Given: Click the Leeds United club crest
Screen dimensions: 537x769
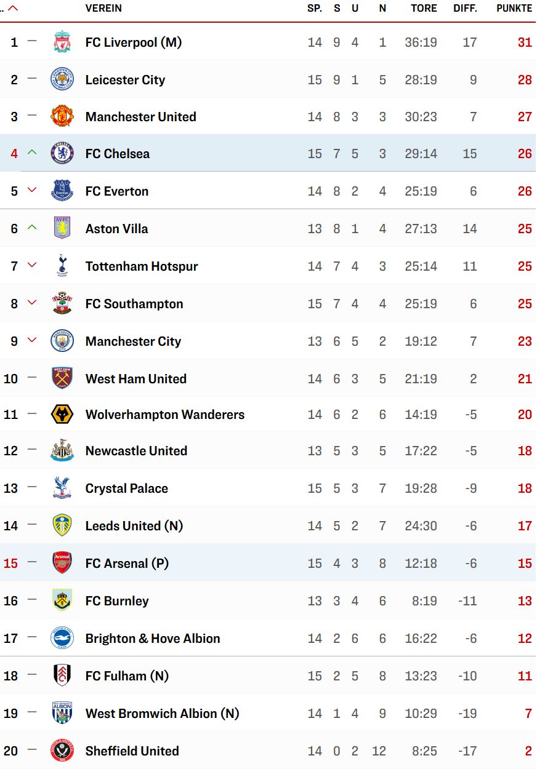Looking at the screenshot, I should 62,525.
